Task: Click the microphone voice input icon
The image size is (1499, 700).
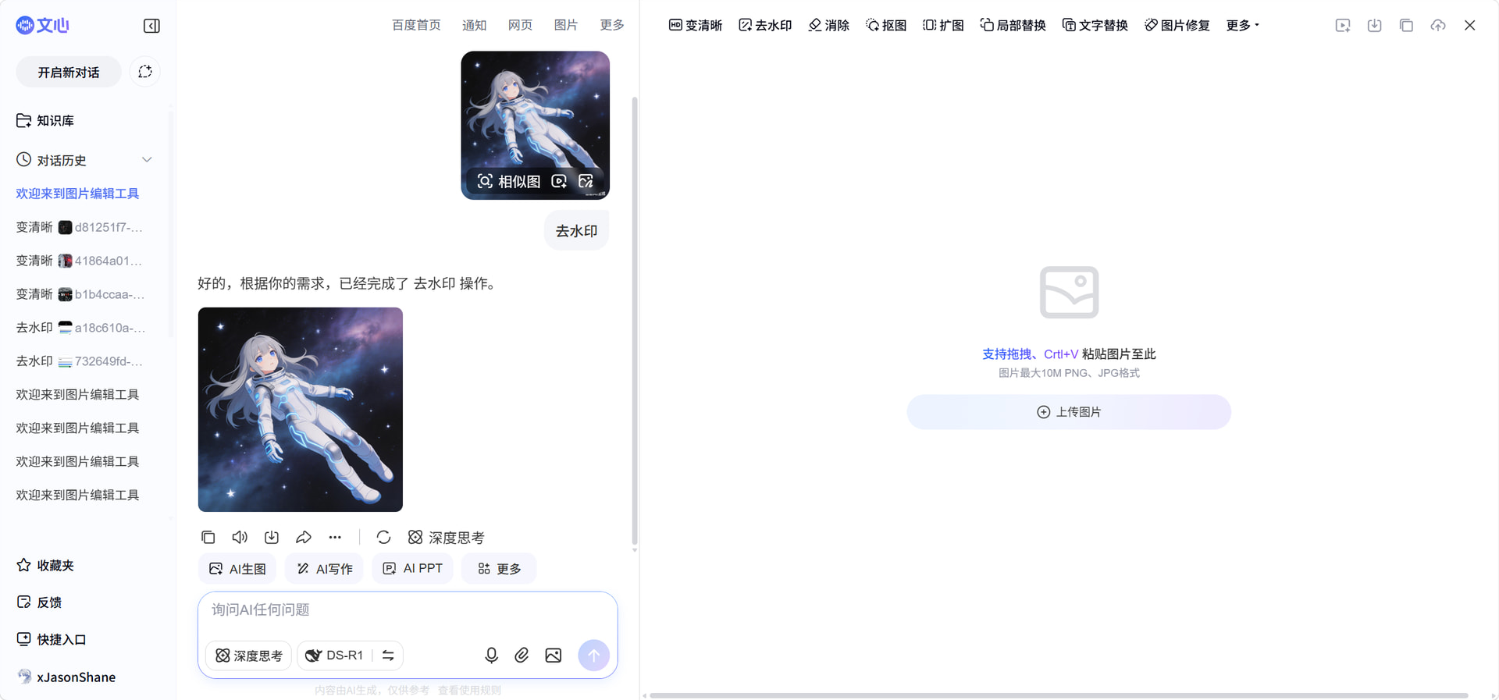Action: pos(491,656)
